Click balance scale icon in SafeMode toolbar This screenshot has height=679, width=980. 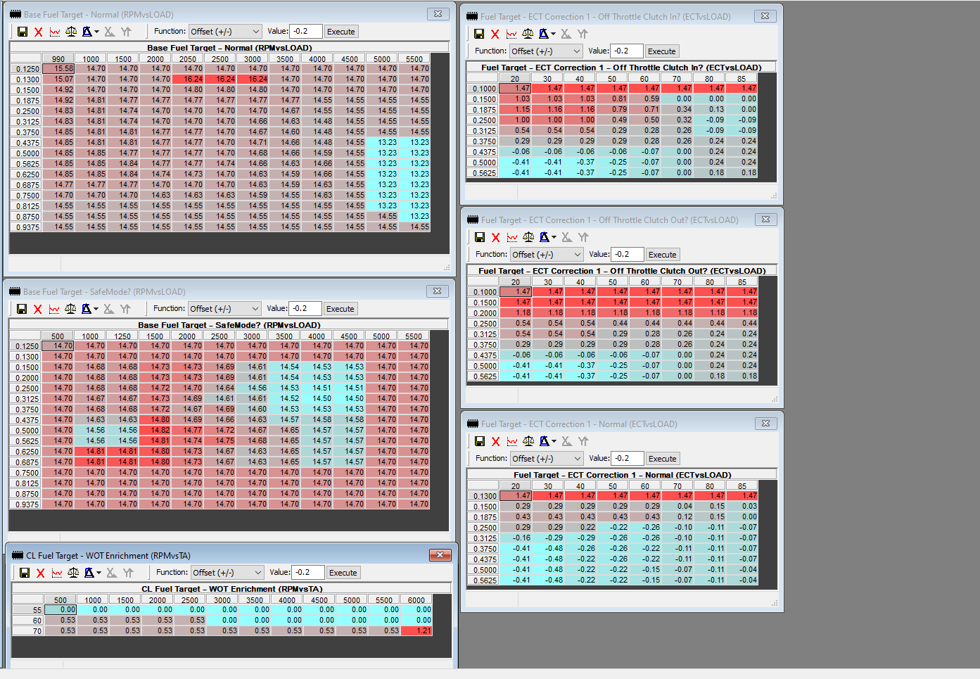70,309
